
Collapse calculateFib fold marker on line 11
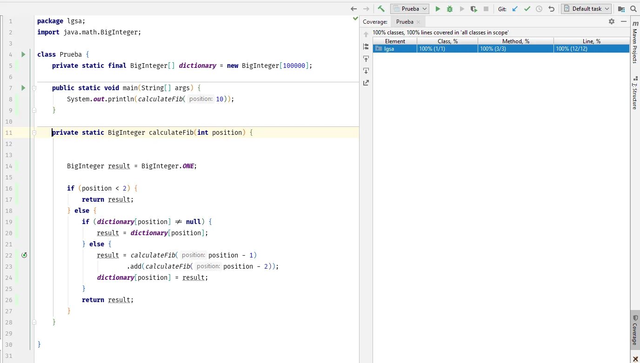coord(34,132)
